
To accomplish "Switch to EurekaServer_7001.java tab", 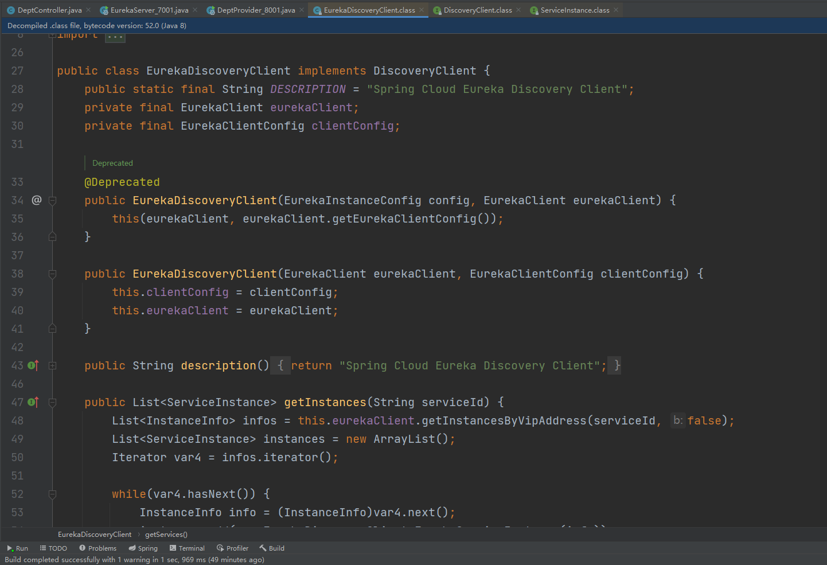I will pyautogui.click(x=149, y=10).
